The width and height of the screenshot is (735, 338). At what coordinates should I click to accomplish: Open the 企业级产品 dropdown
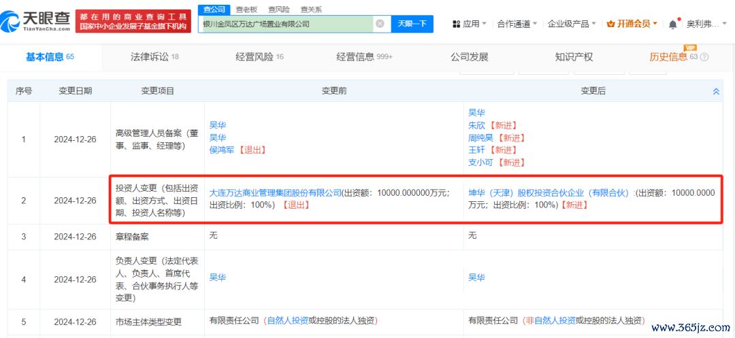coord(572,23)
